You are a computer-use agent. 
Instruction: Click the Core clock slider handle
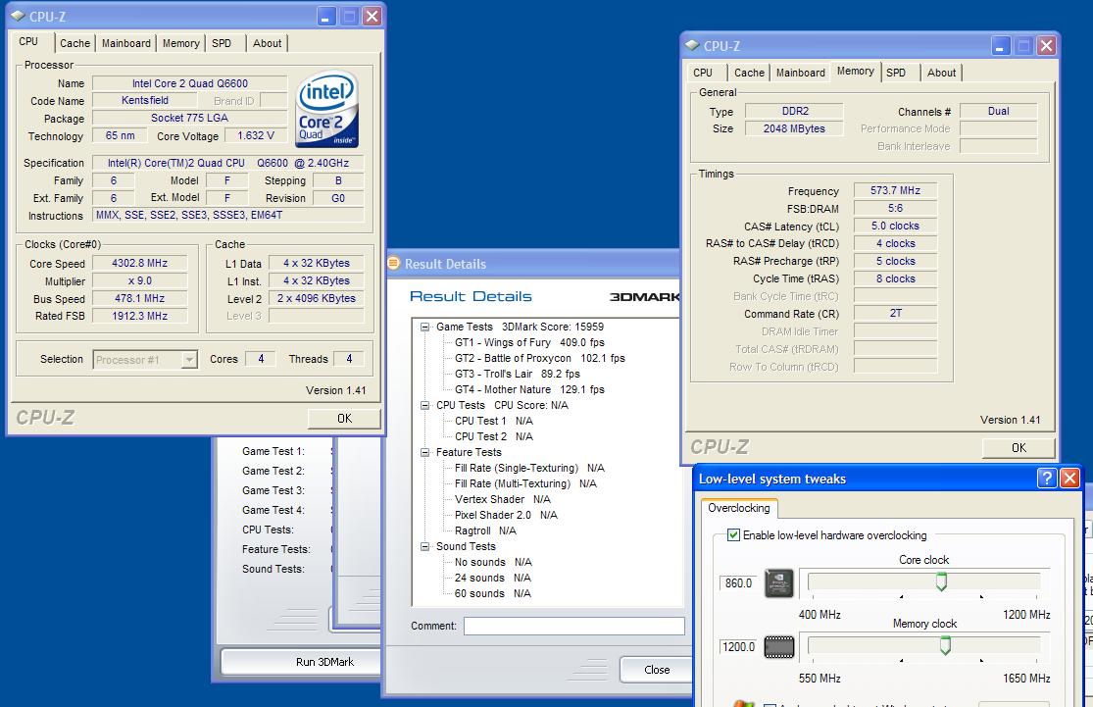[941, 582]
